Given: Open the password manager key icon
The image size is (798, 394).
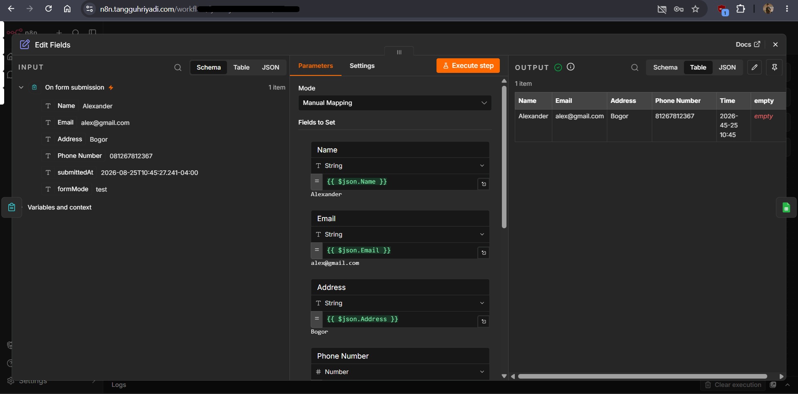Looking at the screenshot, I should (678, 9).
